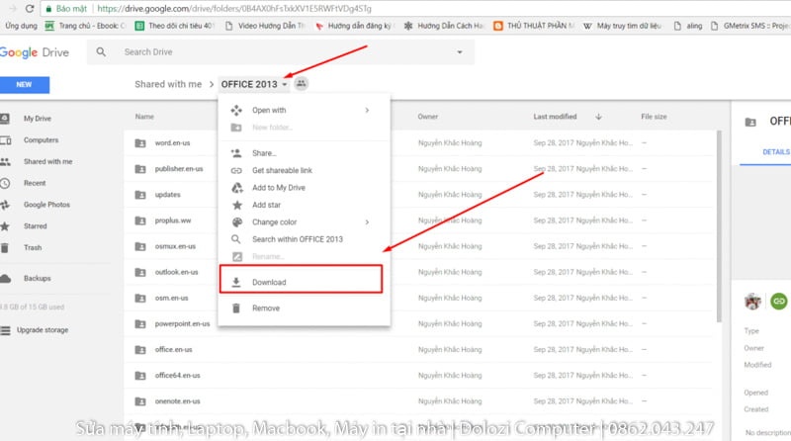Select the office64.en-us folder row
Image resolution: width=791 pixels, height=441 pixels.
418,376
